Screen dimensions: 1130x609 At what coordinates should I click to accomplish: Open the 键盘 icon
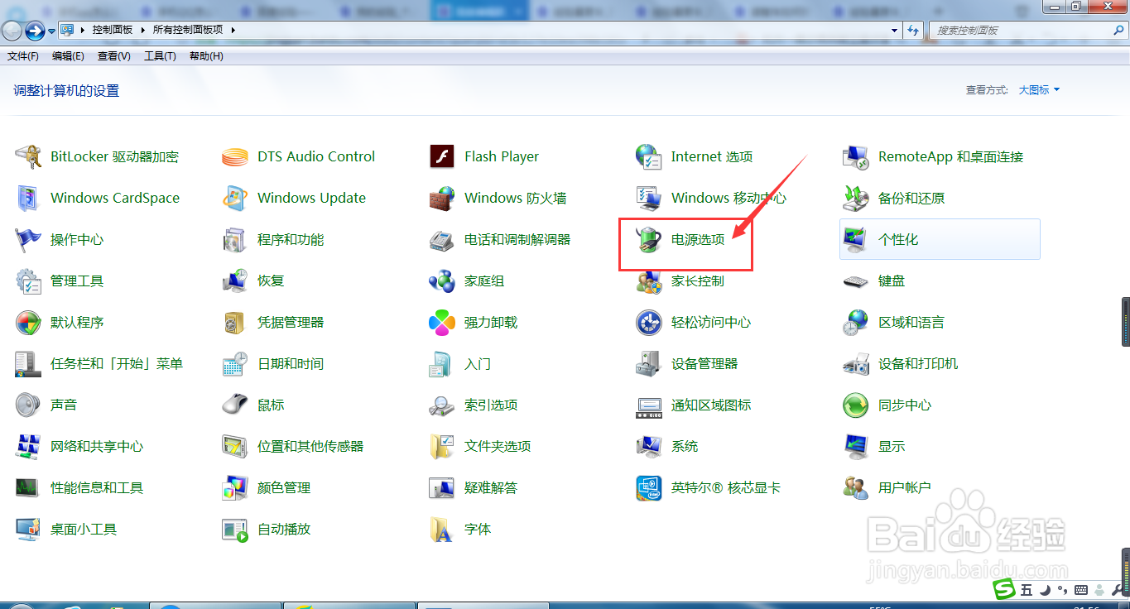click(856, 281)
